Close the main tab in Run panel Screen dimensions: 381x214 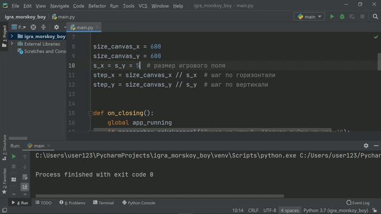tap(49, 146)
